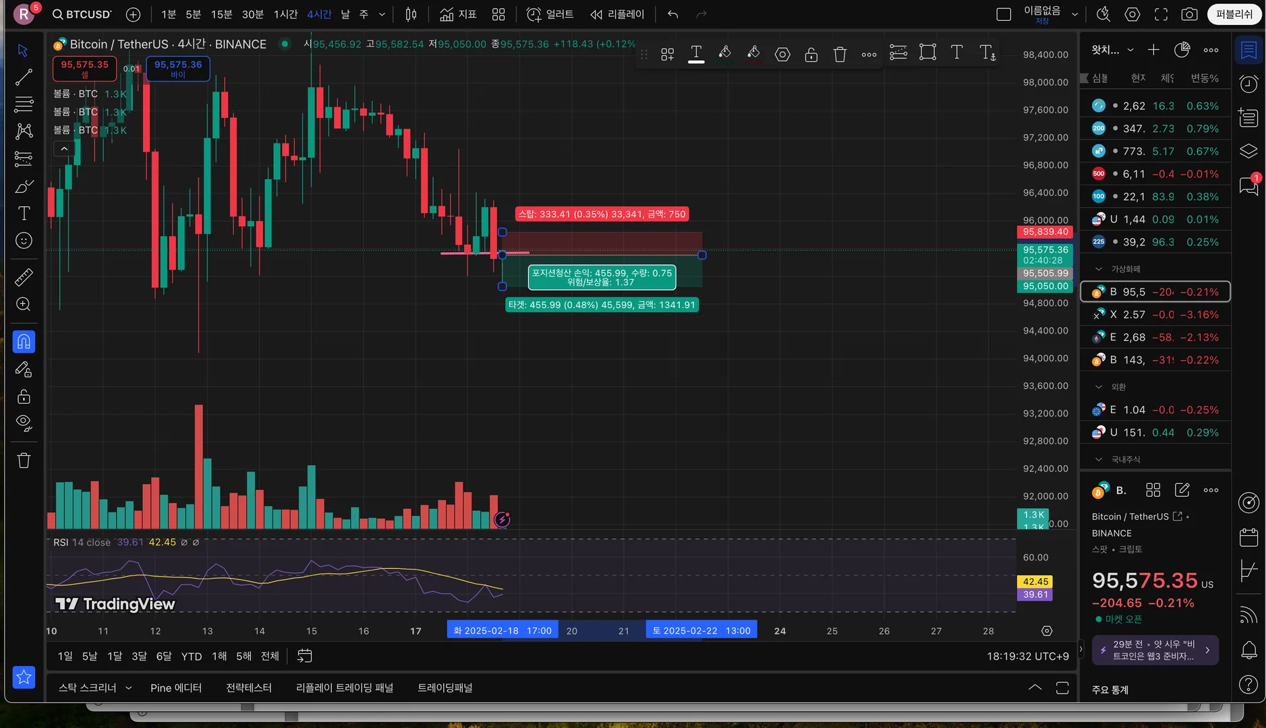Start bar 리플레이 replay mode
The height and width of the screenshot is (728, 1266).
[617, 14]
